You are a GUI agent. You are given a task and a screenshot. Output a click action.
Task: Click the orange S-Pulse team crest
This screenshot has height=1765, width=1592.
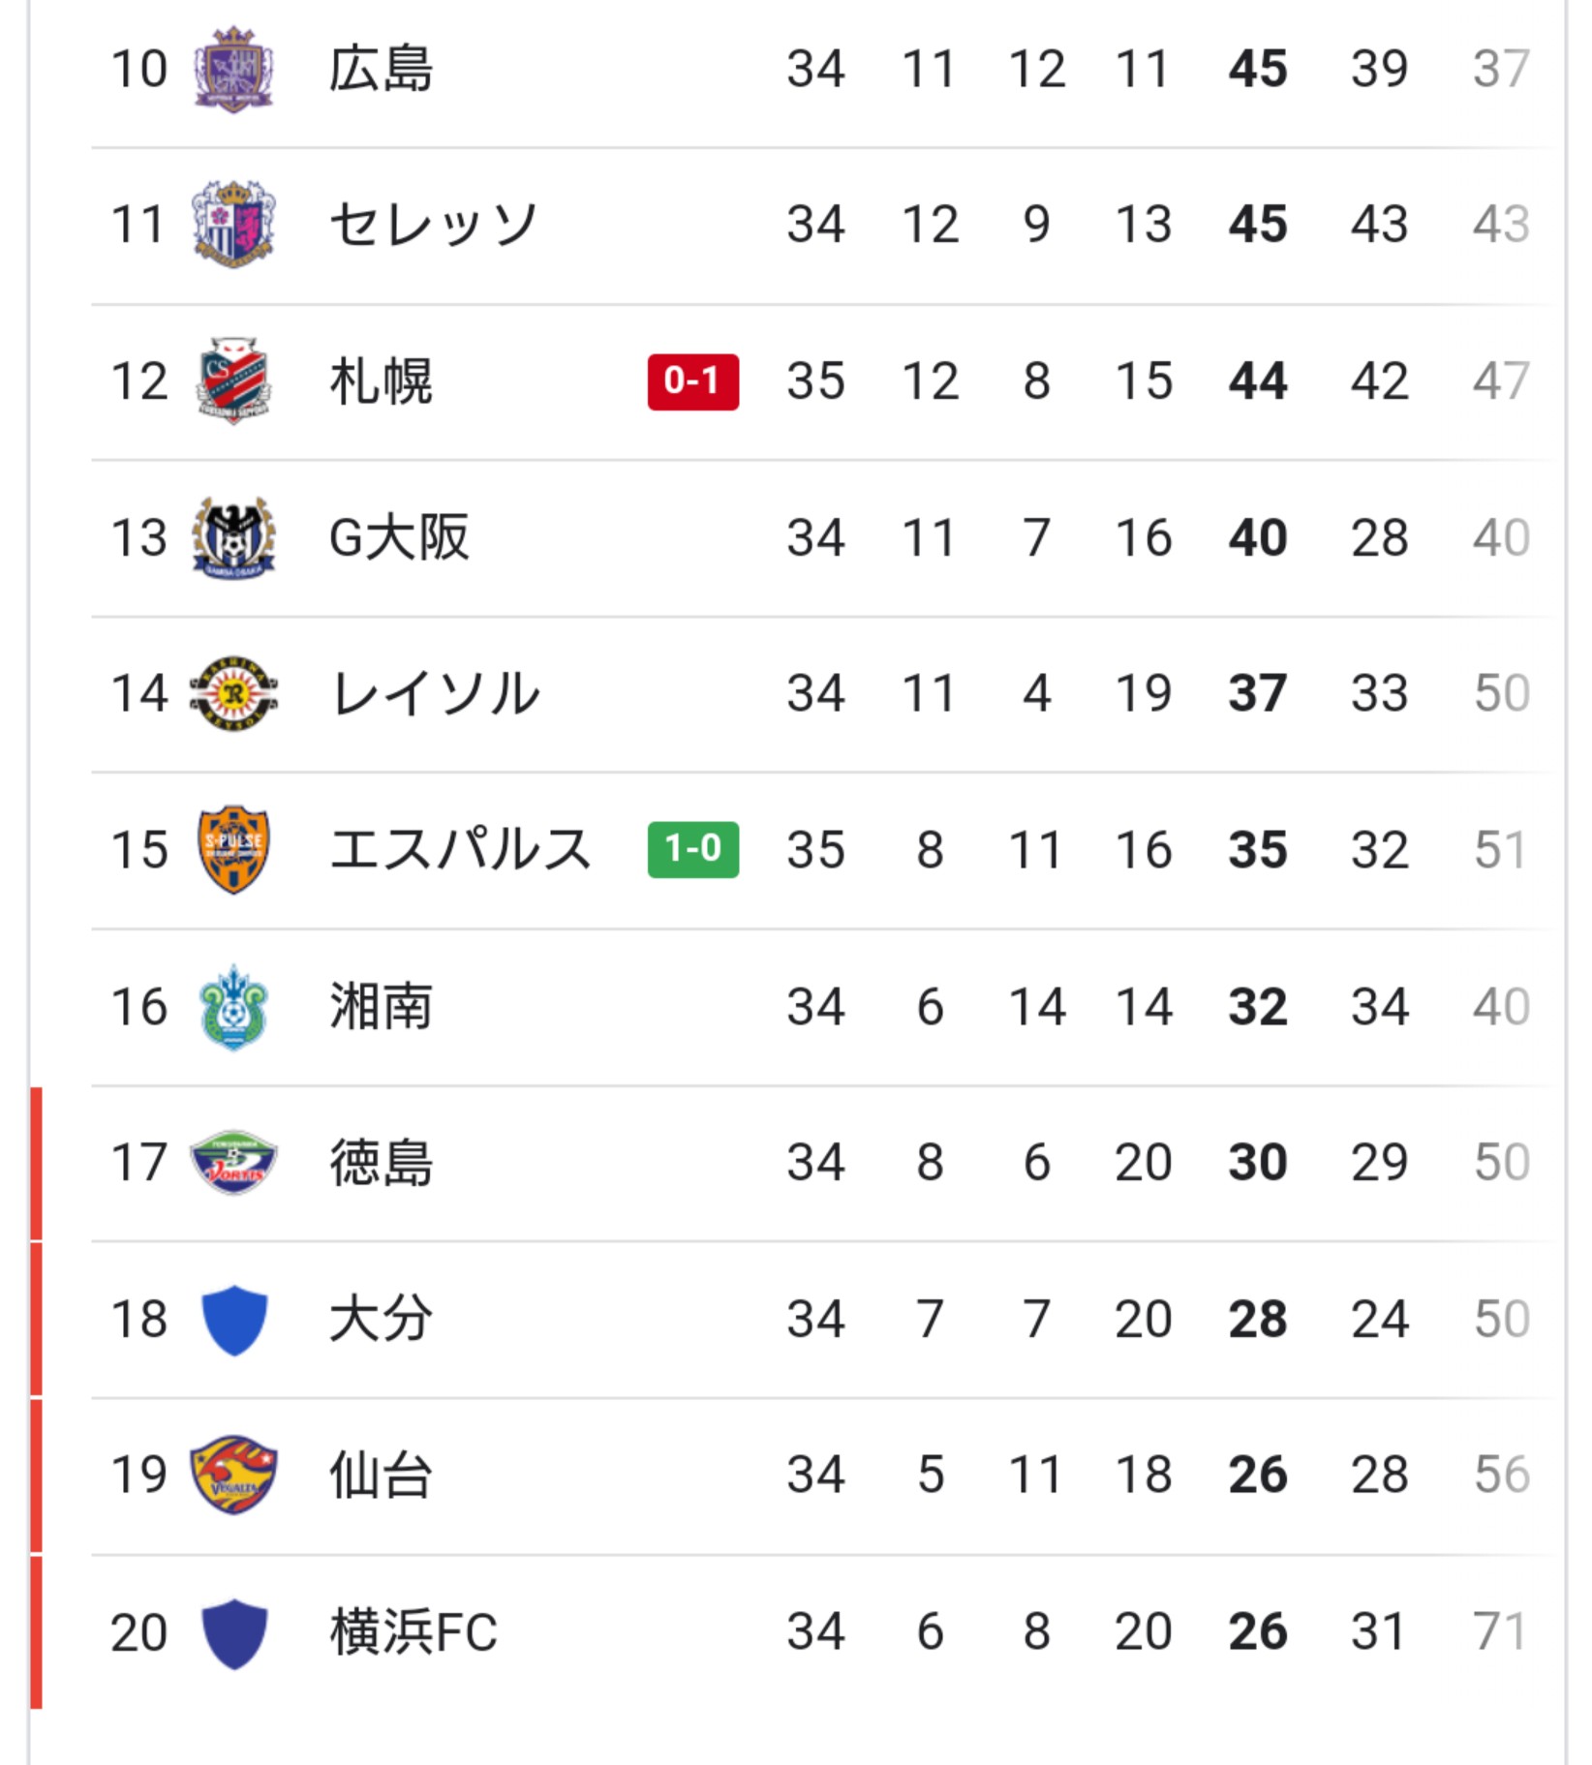pyautogui.click(x=233, y=849)
